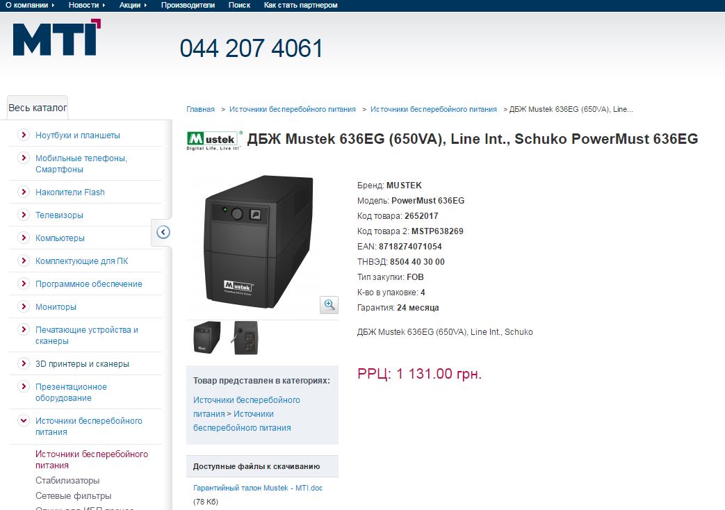Open Новости dropdown menu
Viewport: 725px width, 510px height.
(86, 5)
